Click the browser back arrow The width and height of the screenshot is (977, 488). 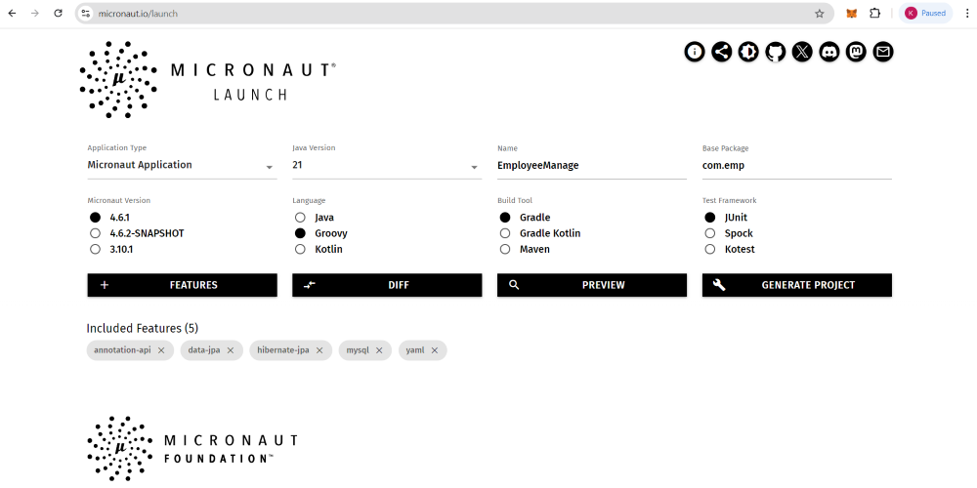point(12,13)
